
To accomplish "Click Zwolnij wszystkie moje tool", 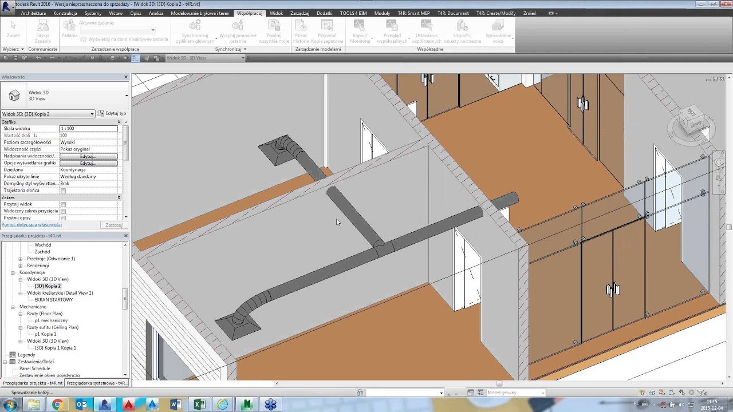I will (x=274, y=30).
